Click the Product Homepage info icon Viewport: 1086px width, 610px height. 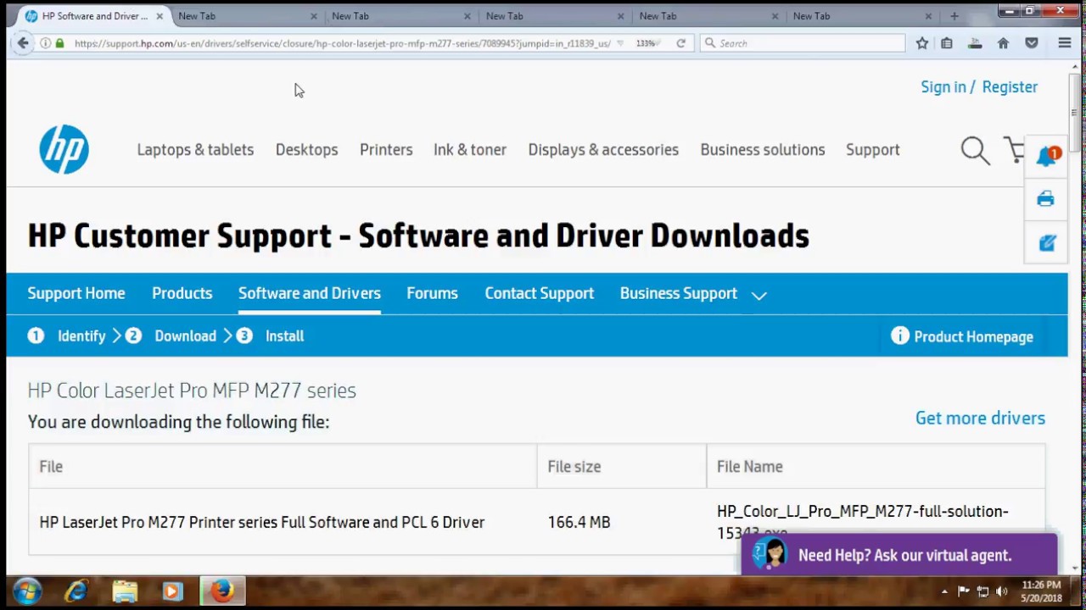[899, 335]
